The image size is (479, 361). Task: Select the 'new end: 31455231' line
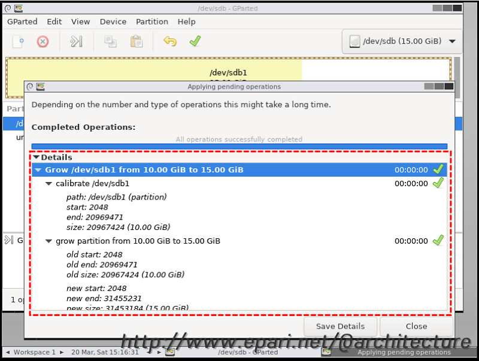pos(104,298)
